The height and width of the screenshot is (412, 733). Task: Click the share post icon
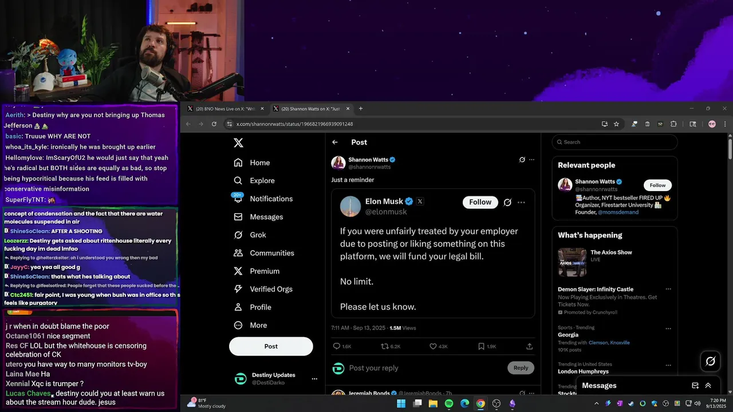click(x=530, y=346)
